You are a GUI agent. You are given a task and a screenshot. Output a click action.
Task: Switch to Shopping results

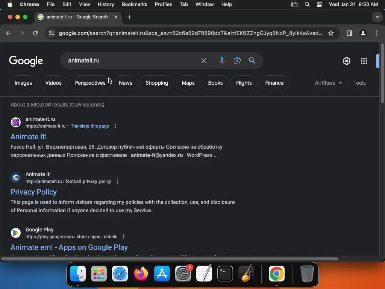click(x=157, y=83)
